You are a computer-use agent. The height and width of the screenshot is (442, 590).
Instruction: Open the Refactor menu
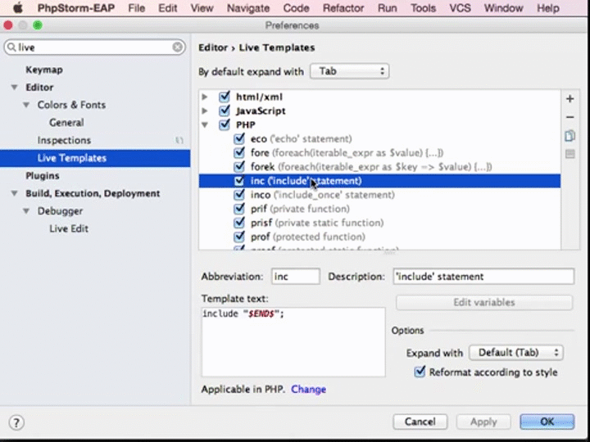click(x=343, y=8)
